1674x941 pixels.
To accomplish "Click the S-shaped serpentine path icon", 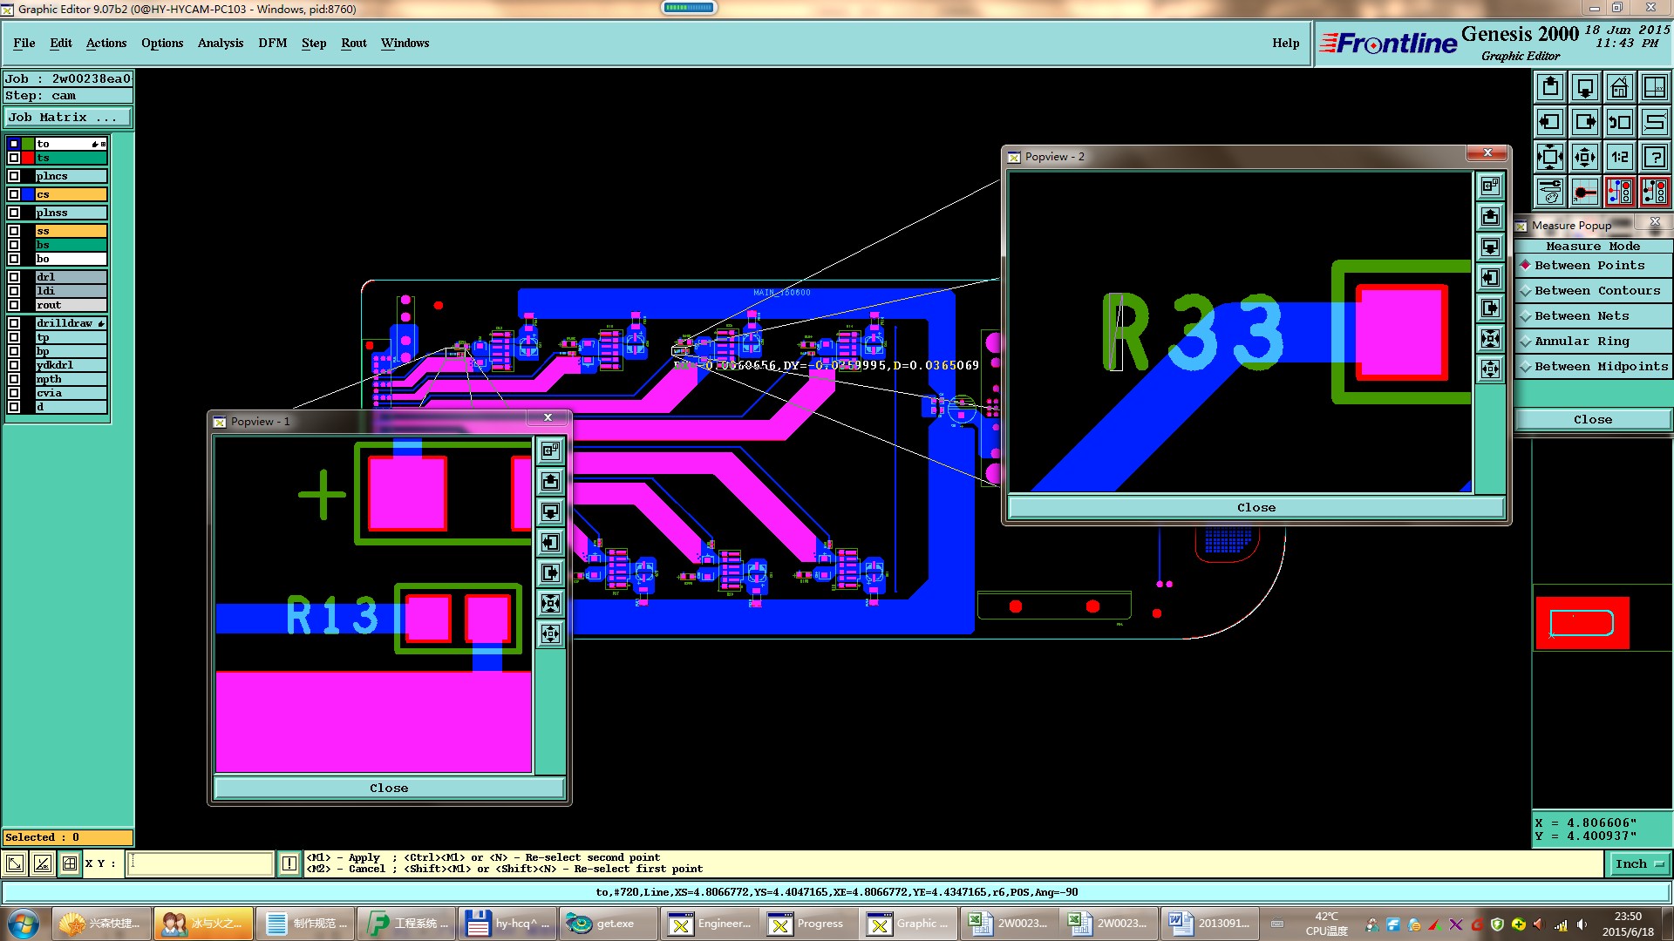I will (1655, 122).
